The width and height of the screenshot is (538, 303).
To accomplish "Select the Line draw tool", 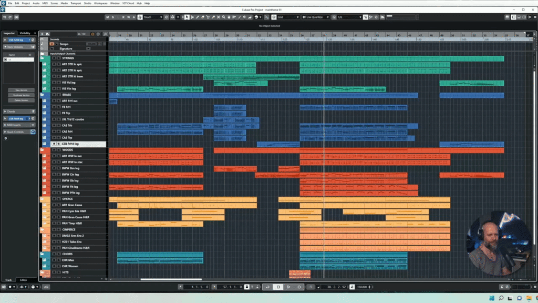I will 239,17.
